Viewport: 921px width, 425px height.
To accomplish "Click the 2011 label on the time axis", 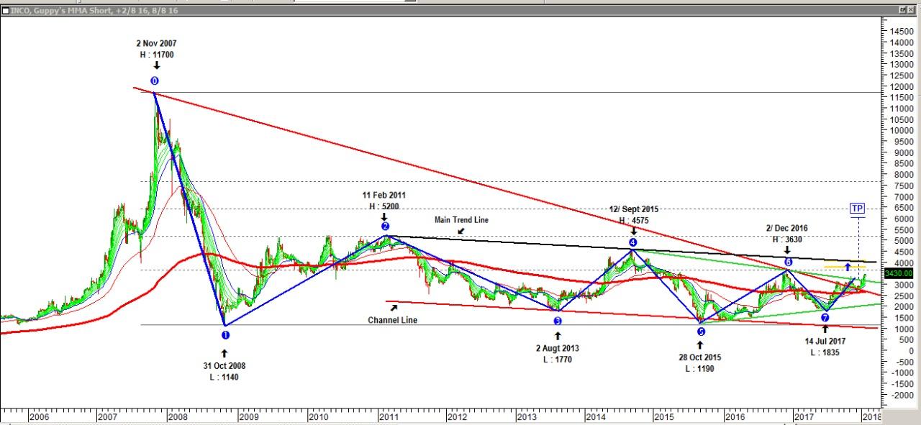I will pyautogui.click(x=389, y=416).
